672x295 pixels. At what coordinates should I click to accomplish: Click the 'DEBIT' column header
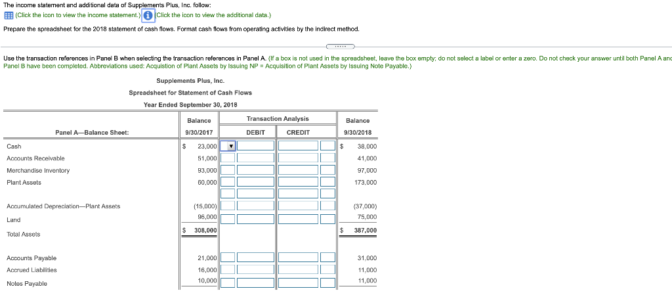pos(255,133)
